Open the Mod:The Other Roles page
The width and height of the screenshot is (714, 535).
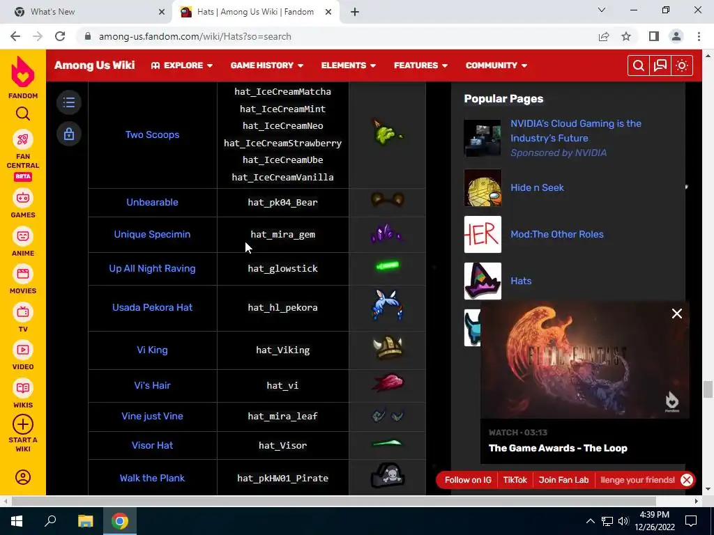(x=557, y=234)
